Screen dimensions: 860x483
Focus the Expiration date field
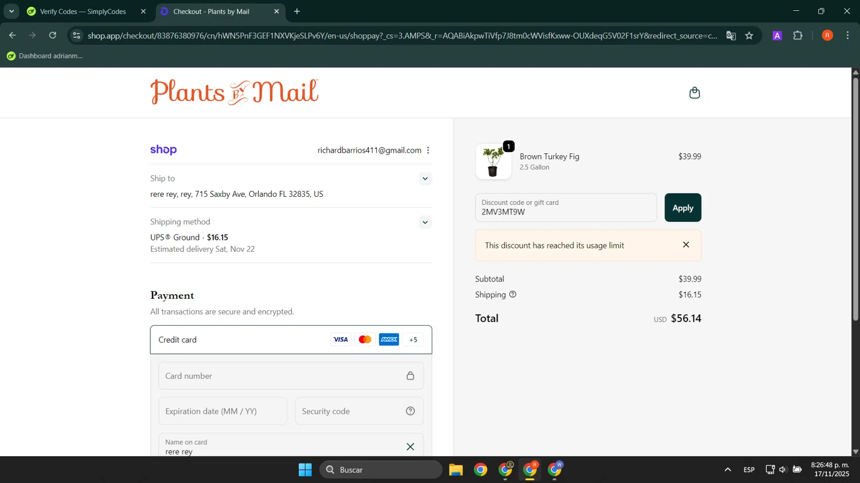(222, 411)
